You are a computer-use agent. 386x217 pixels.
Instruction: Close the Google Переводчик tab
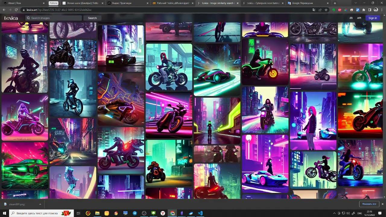[x=327, y=3]
